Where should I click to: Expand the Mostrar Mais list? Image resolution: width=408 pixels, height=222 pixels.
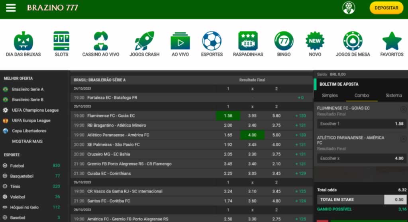(27, 141)
